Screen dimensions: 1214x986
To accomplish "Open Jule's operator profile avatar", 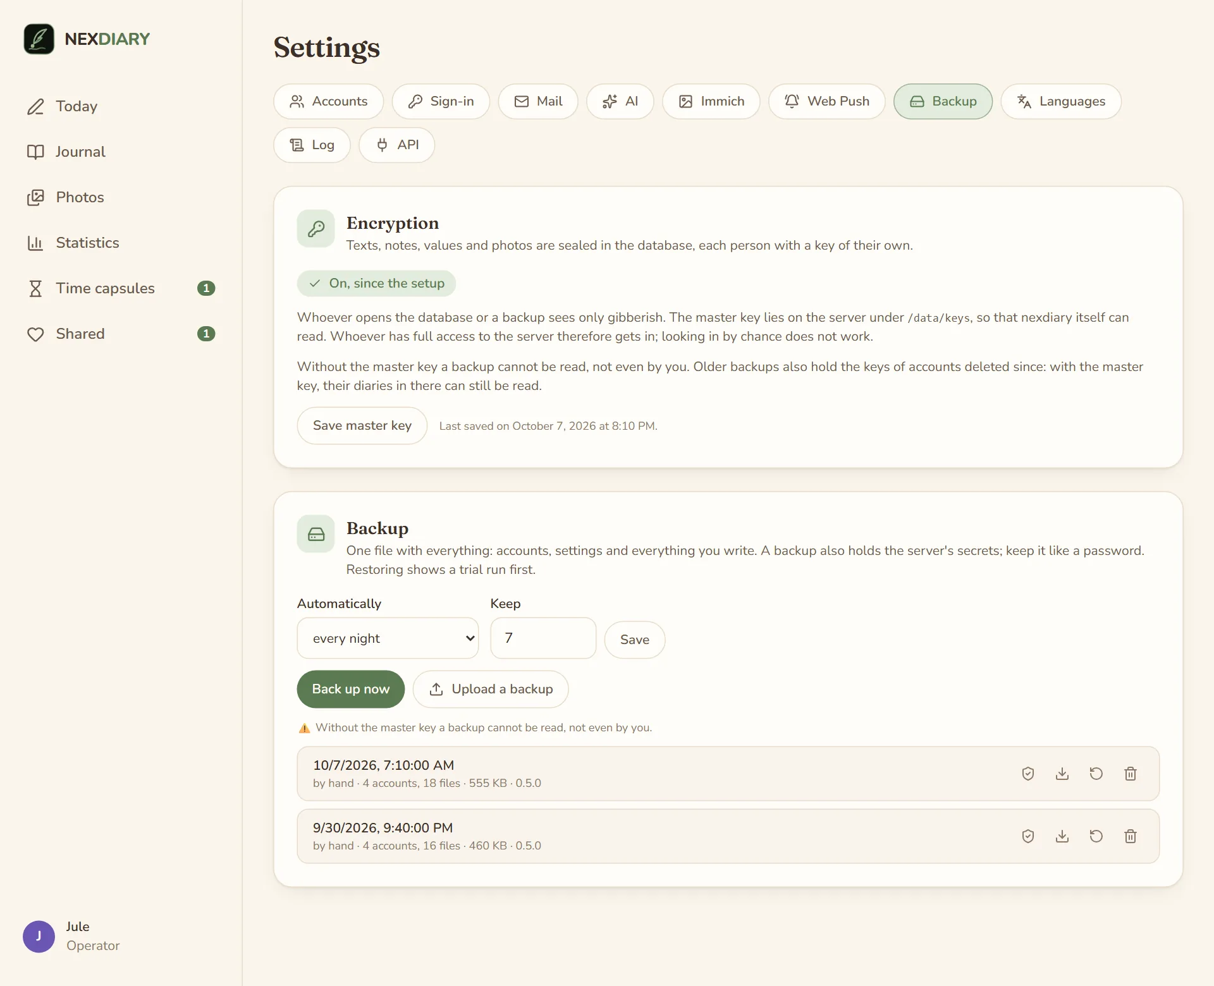I will [x=39, y=936].
